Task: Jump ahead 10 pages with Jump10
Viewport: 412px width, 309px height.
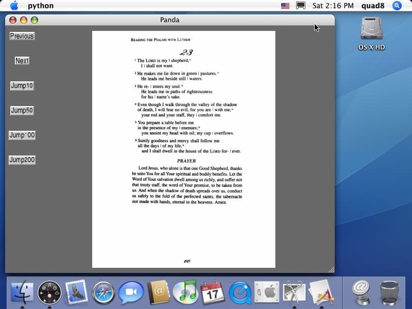Action: [22, 85]
